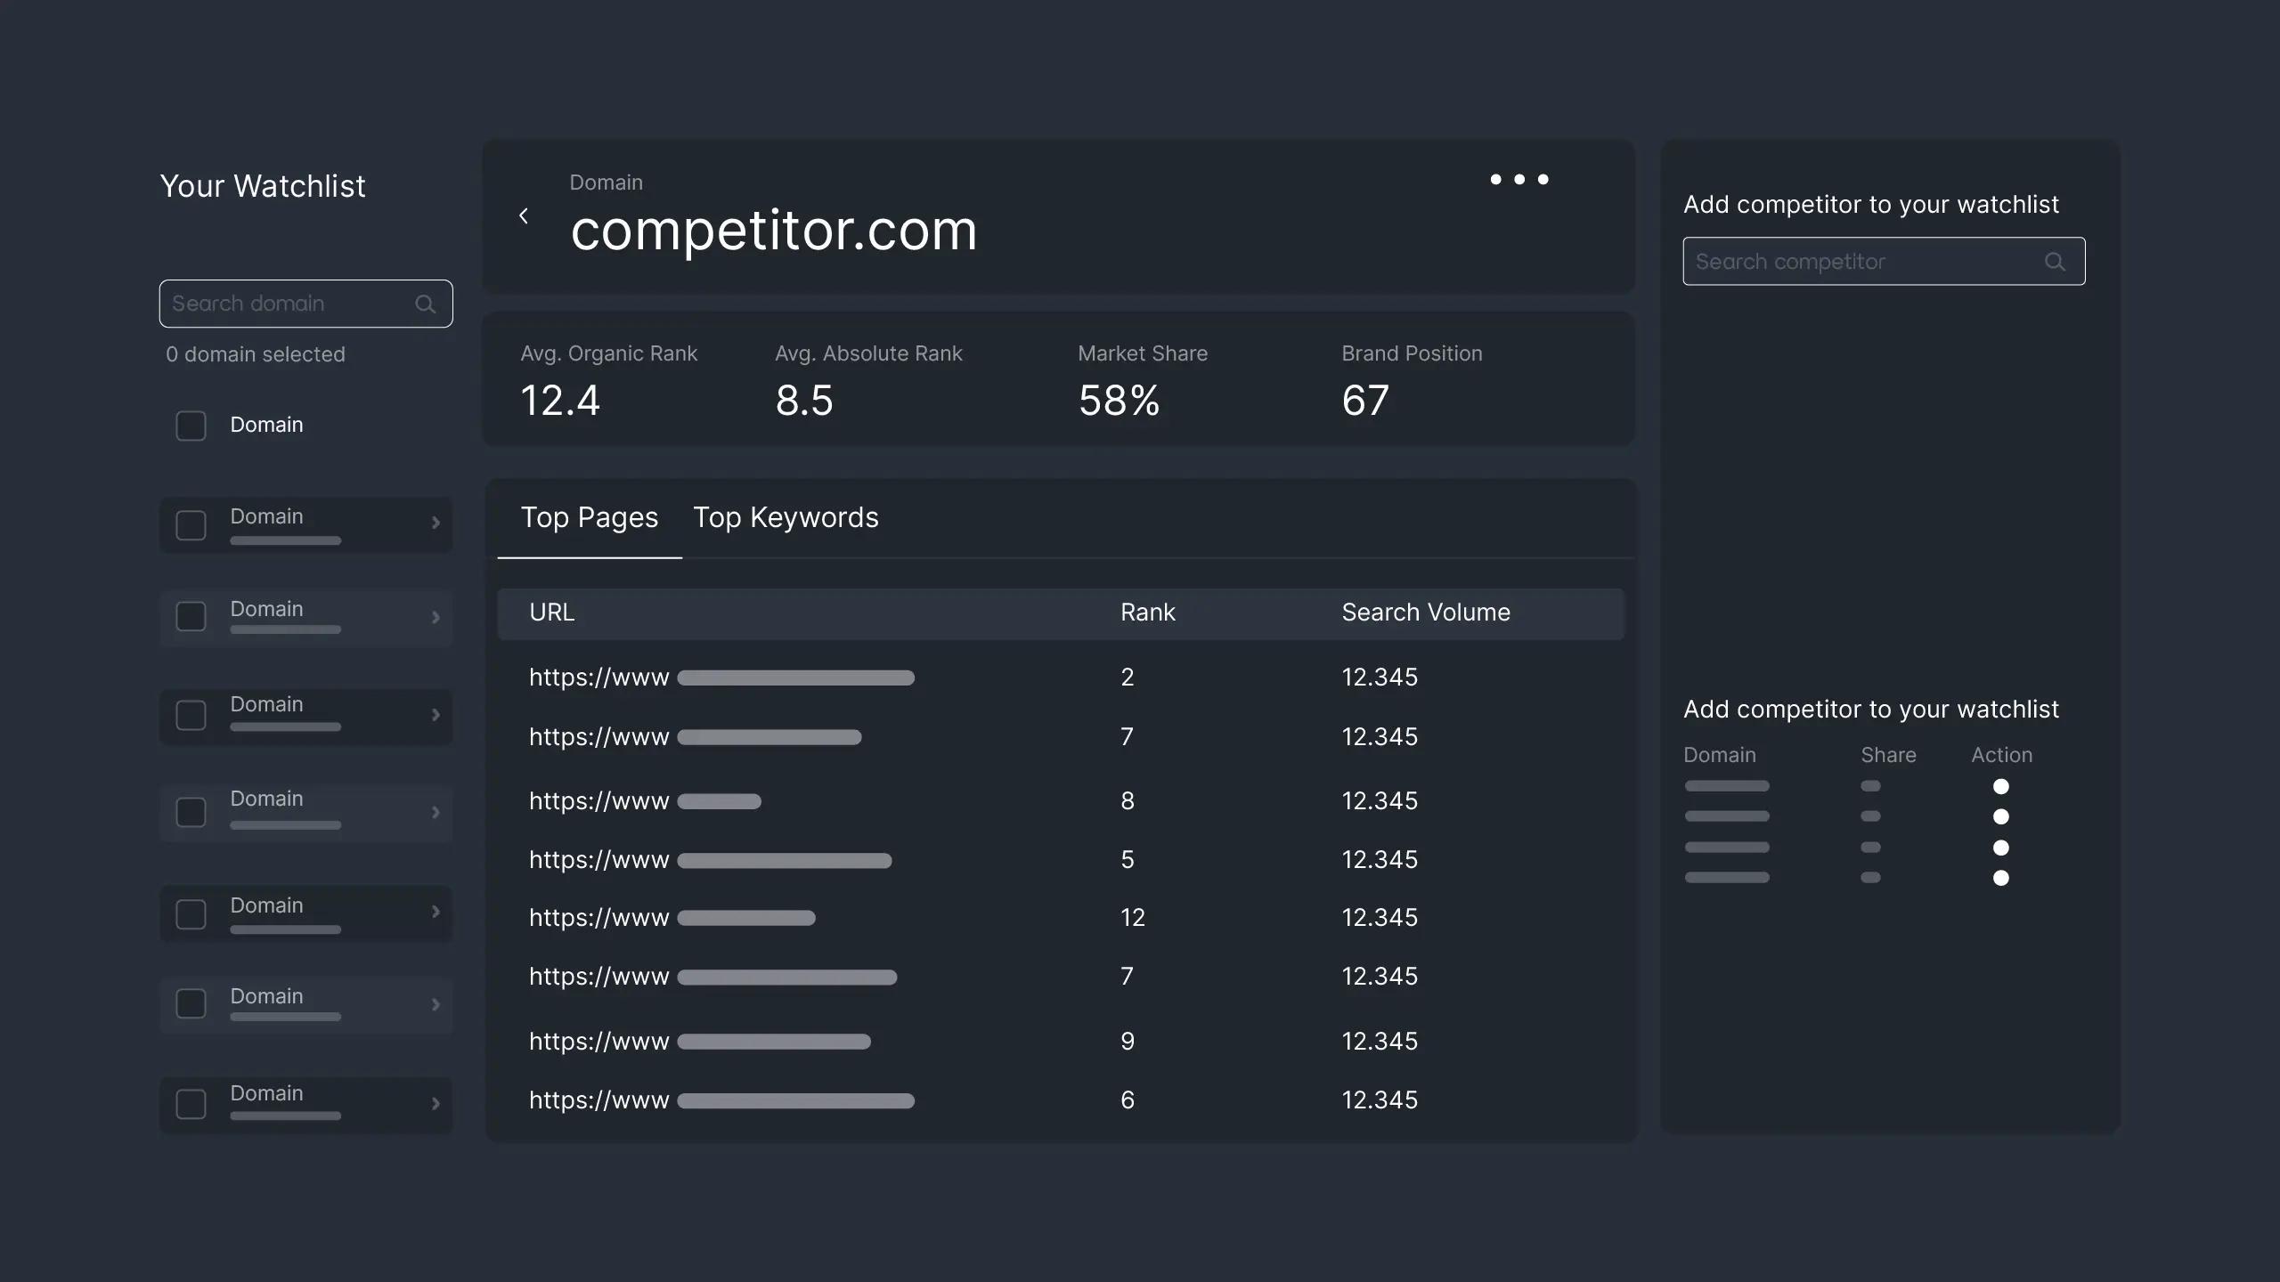Screen dimensions: 2280x1282
Task: Click the search icon for competitor search
Action: pyautogui.click(x=2056, y=262)
